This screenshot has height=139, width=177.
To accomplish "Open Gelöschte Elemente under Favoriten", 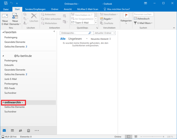I will pos(15,47).
